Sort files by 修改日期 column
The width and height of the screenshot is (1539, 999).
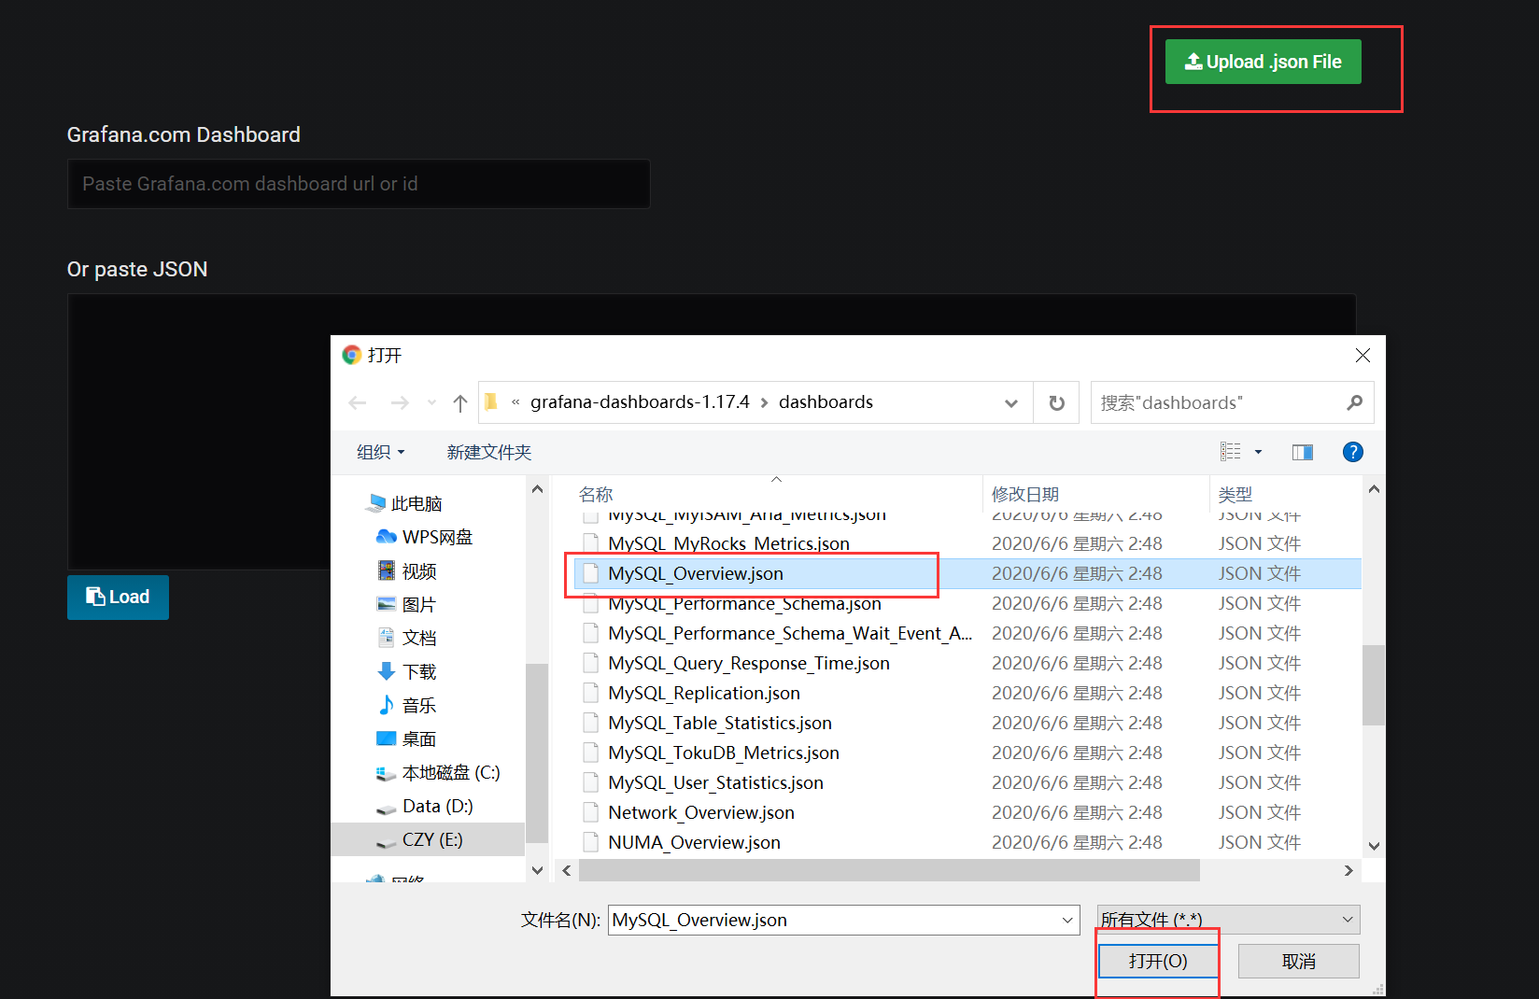(x=1025, y=494)
